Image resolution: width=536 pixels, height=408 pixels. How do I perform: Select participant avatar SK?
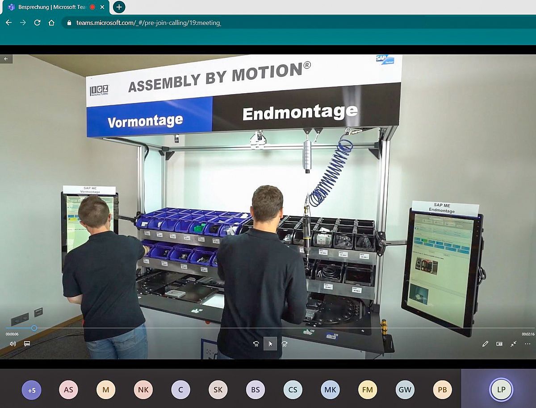[218, 390]
